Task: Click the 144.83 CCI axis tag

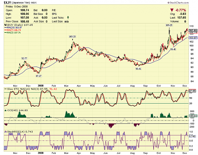Action: point(193,116)
